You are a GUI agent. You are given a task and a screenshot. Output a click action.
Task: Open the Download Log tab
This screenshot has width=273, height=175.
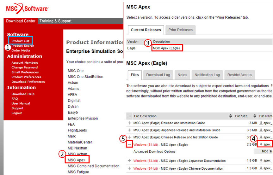tap(158, 75)
